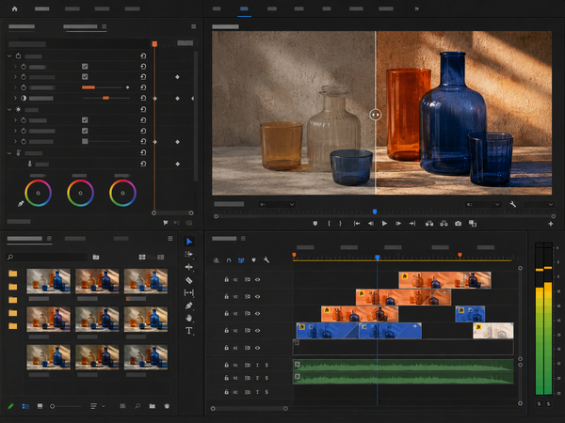Screen dimensions: 565x423
Task: Click the Find magnifier at project panel bottom
Action: pos(137,406)
